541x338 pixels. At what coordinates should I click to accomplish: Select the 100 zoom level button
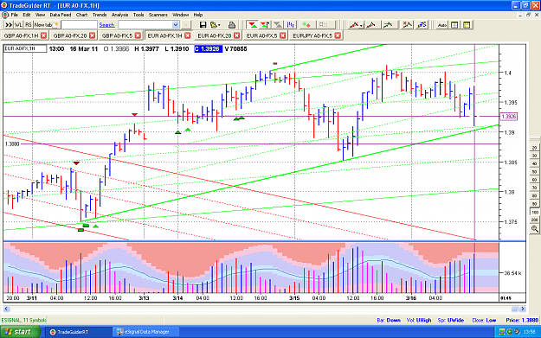[x=534, y=212]
